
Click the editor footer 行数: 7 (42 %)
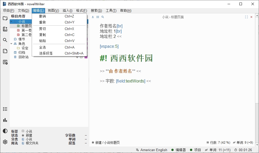tap(218, 143)
